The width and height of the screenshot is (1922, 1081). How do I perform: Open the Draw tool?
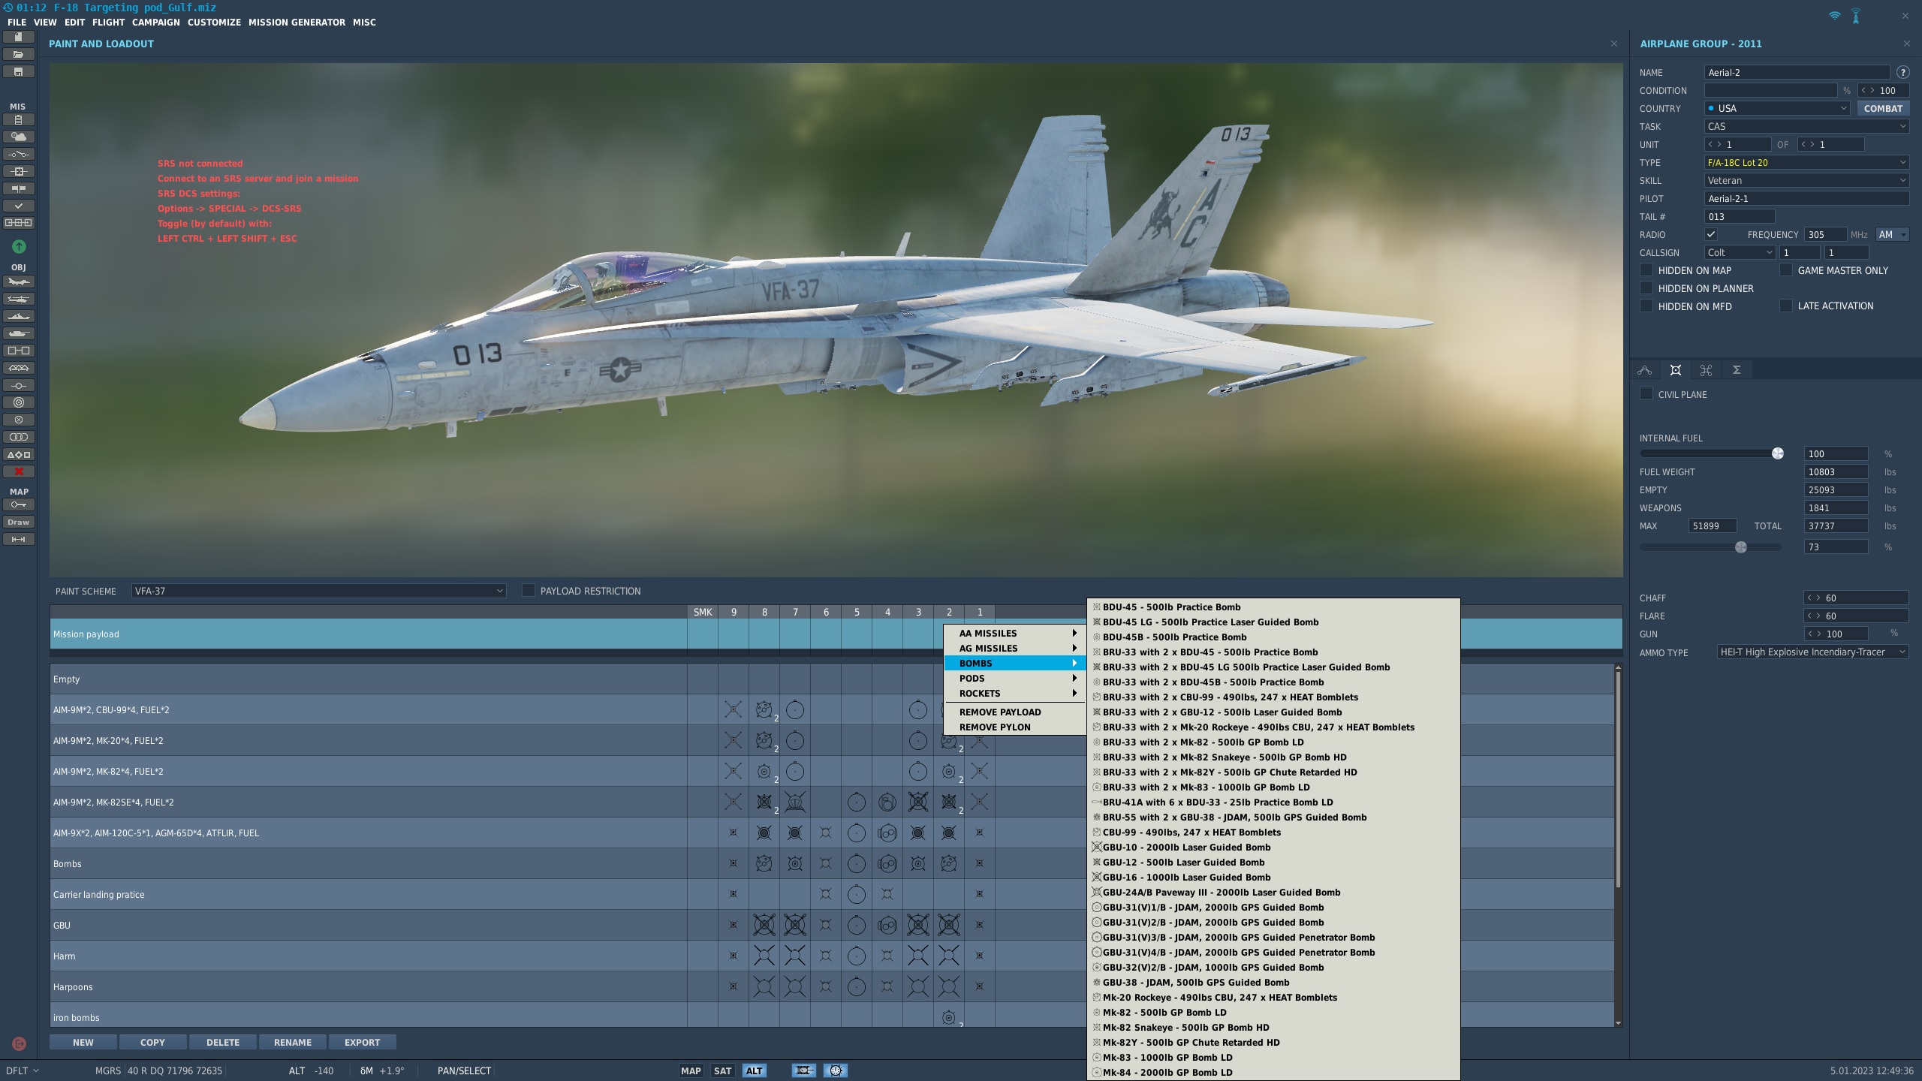point(19,522)
